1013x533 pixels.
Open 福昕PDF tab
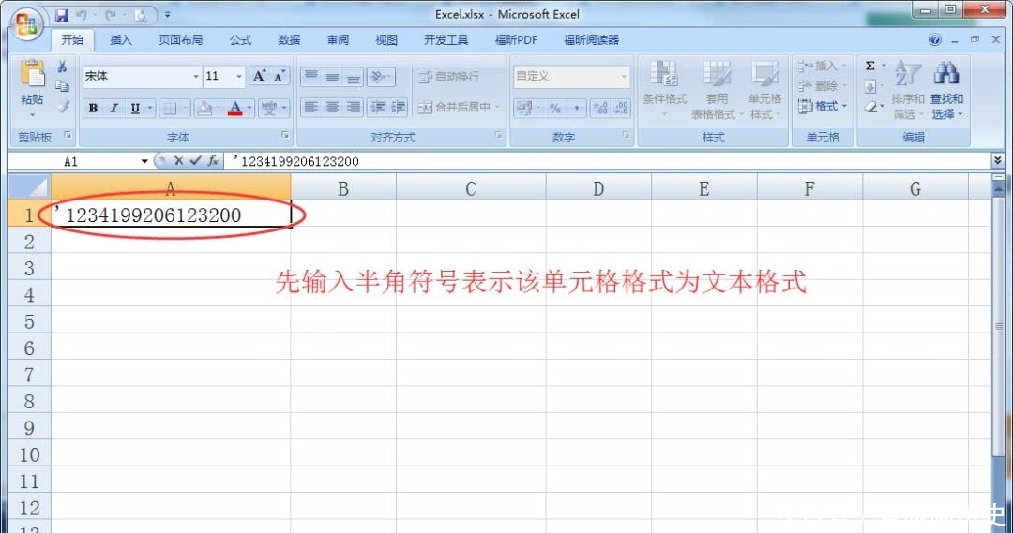[x=516, y=40]
